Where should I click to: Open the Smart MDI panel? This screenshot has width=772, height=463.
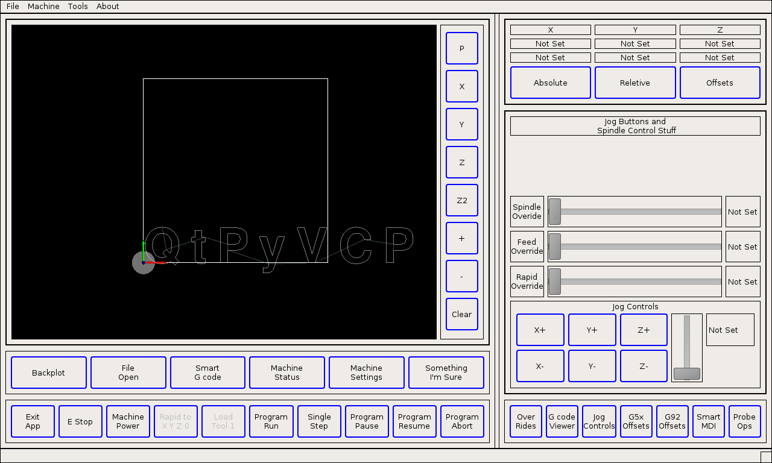(709, 421)
